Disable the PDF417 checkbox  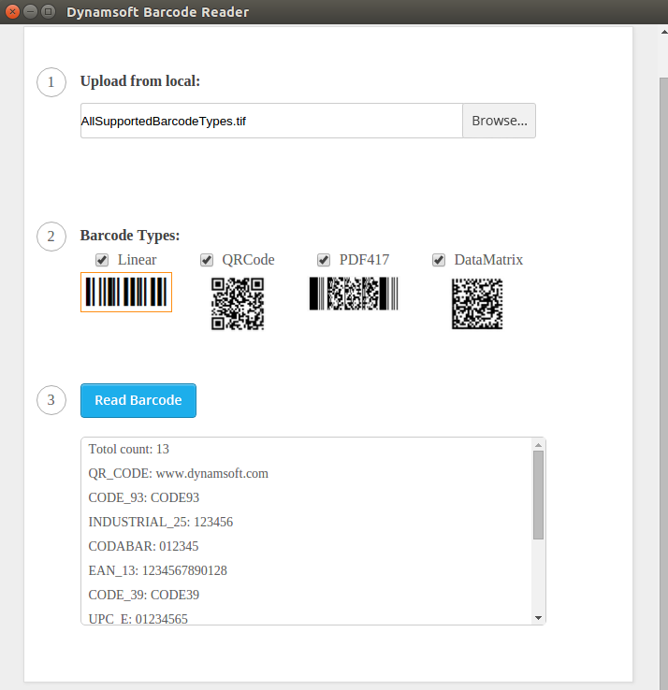[324, 260]
